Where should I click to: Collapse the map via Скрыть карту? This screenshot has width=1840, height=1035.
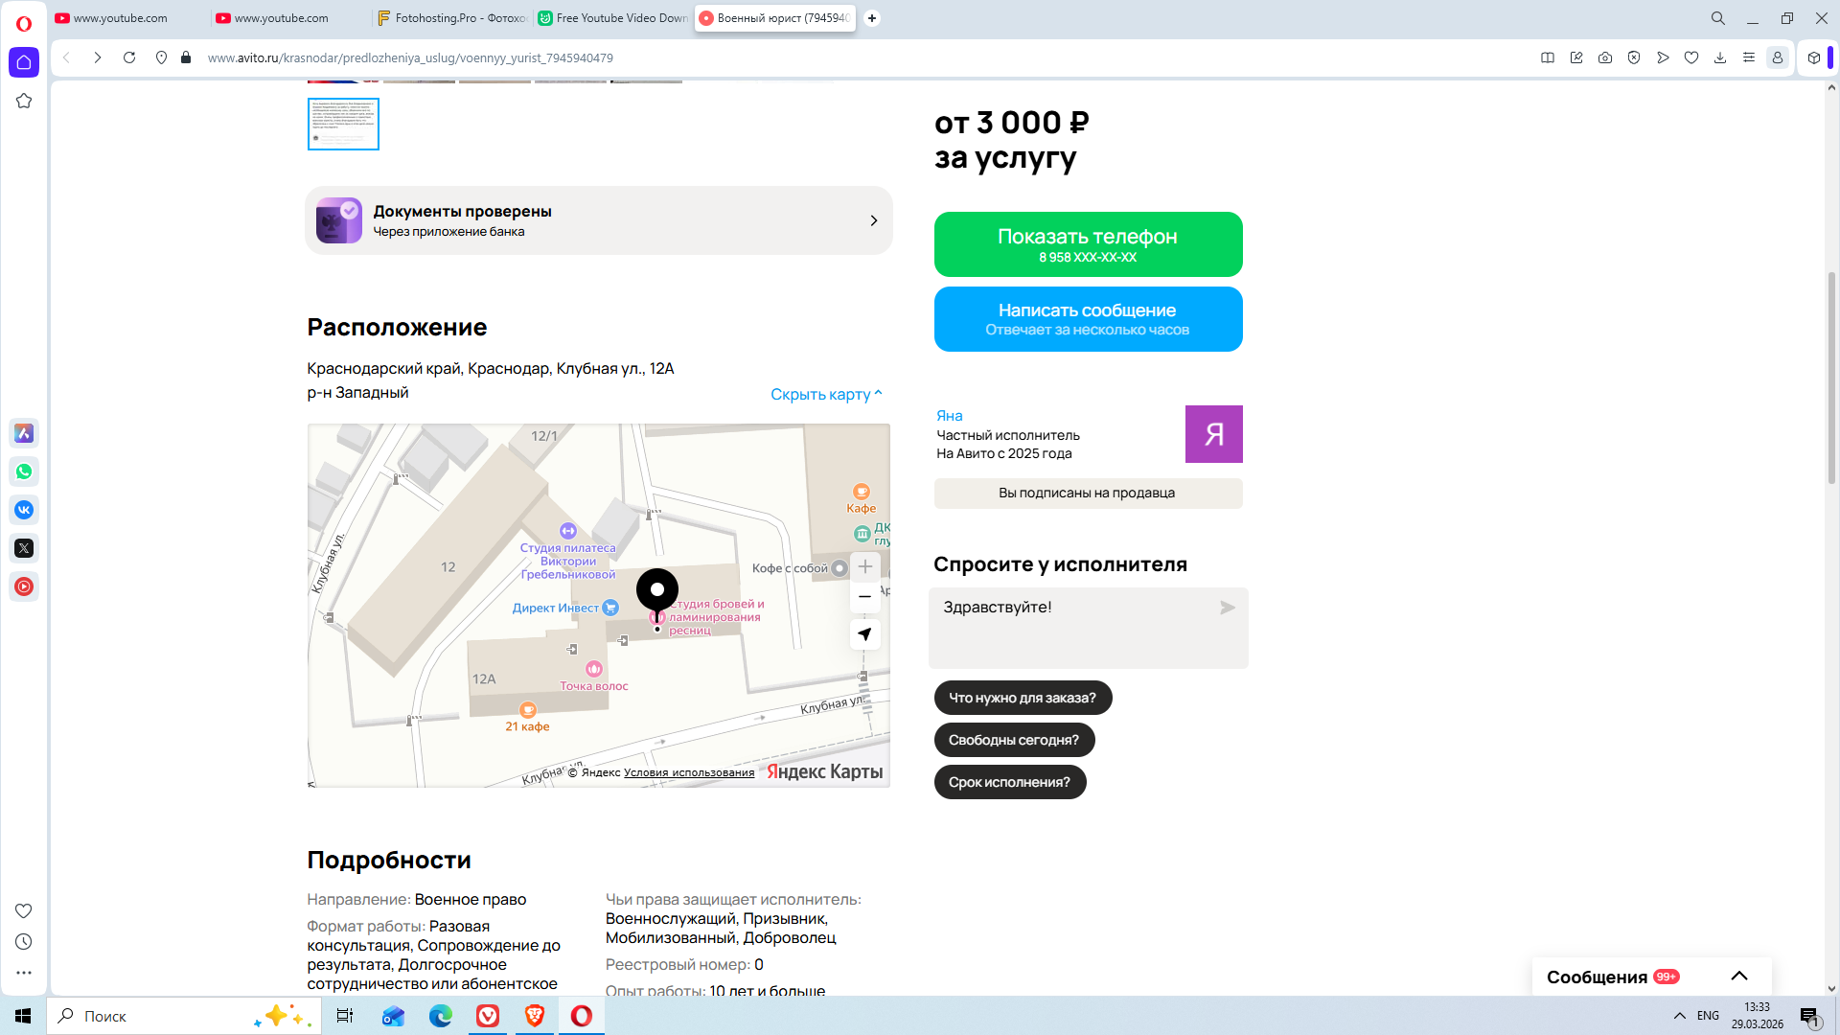825,394
